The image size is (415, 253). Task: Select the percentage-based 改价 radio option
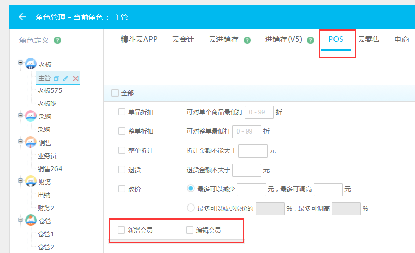tap(191, 208)
